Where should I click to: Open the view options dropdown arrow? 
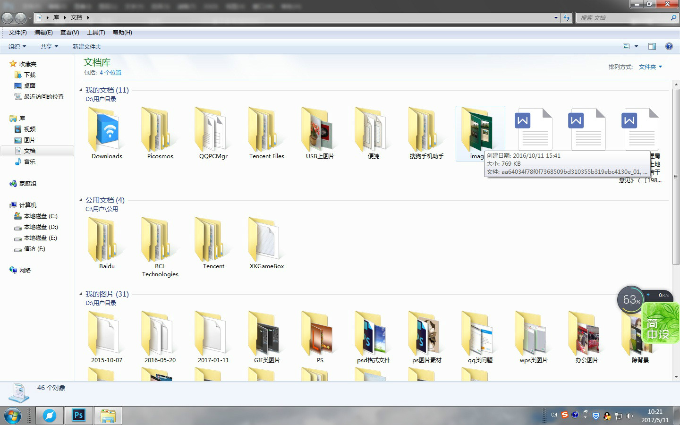tap(636, 46)
